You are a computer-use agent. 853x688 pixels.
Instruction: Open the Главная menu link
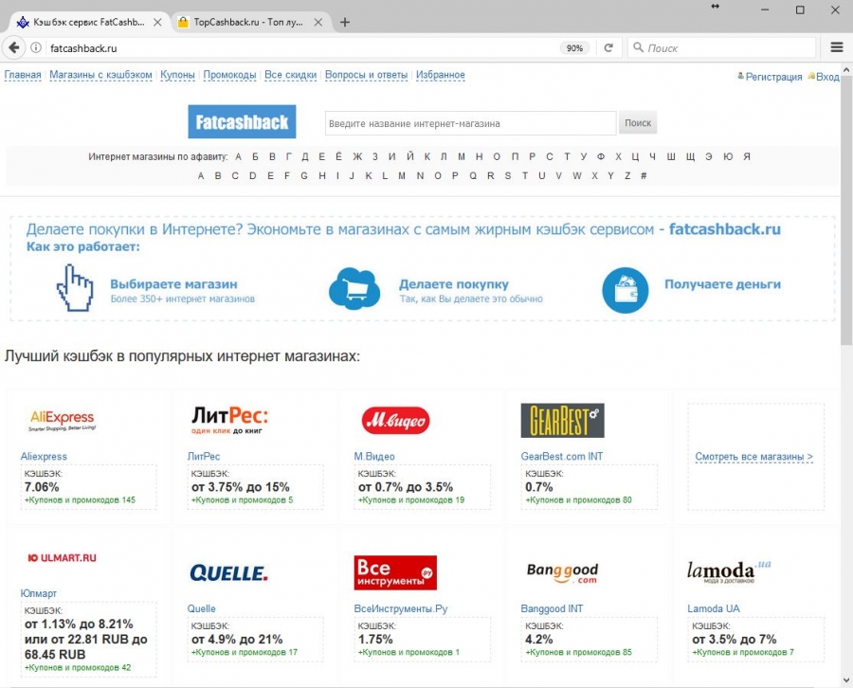23,75
